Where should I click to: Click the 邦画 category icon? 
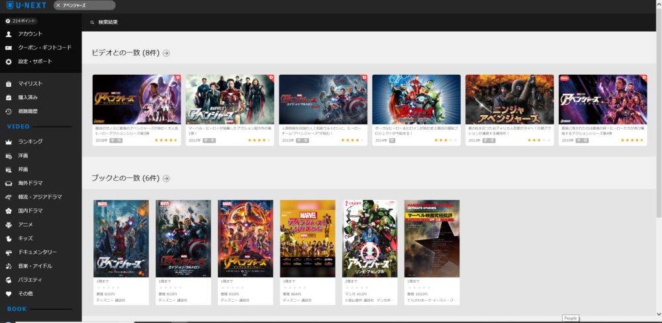point(9,169)
